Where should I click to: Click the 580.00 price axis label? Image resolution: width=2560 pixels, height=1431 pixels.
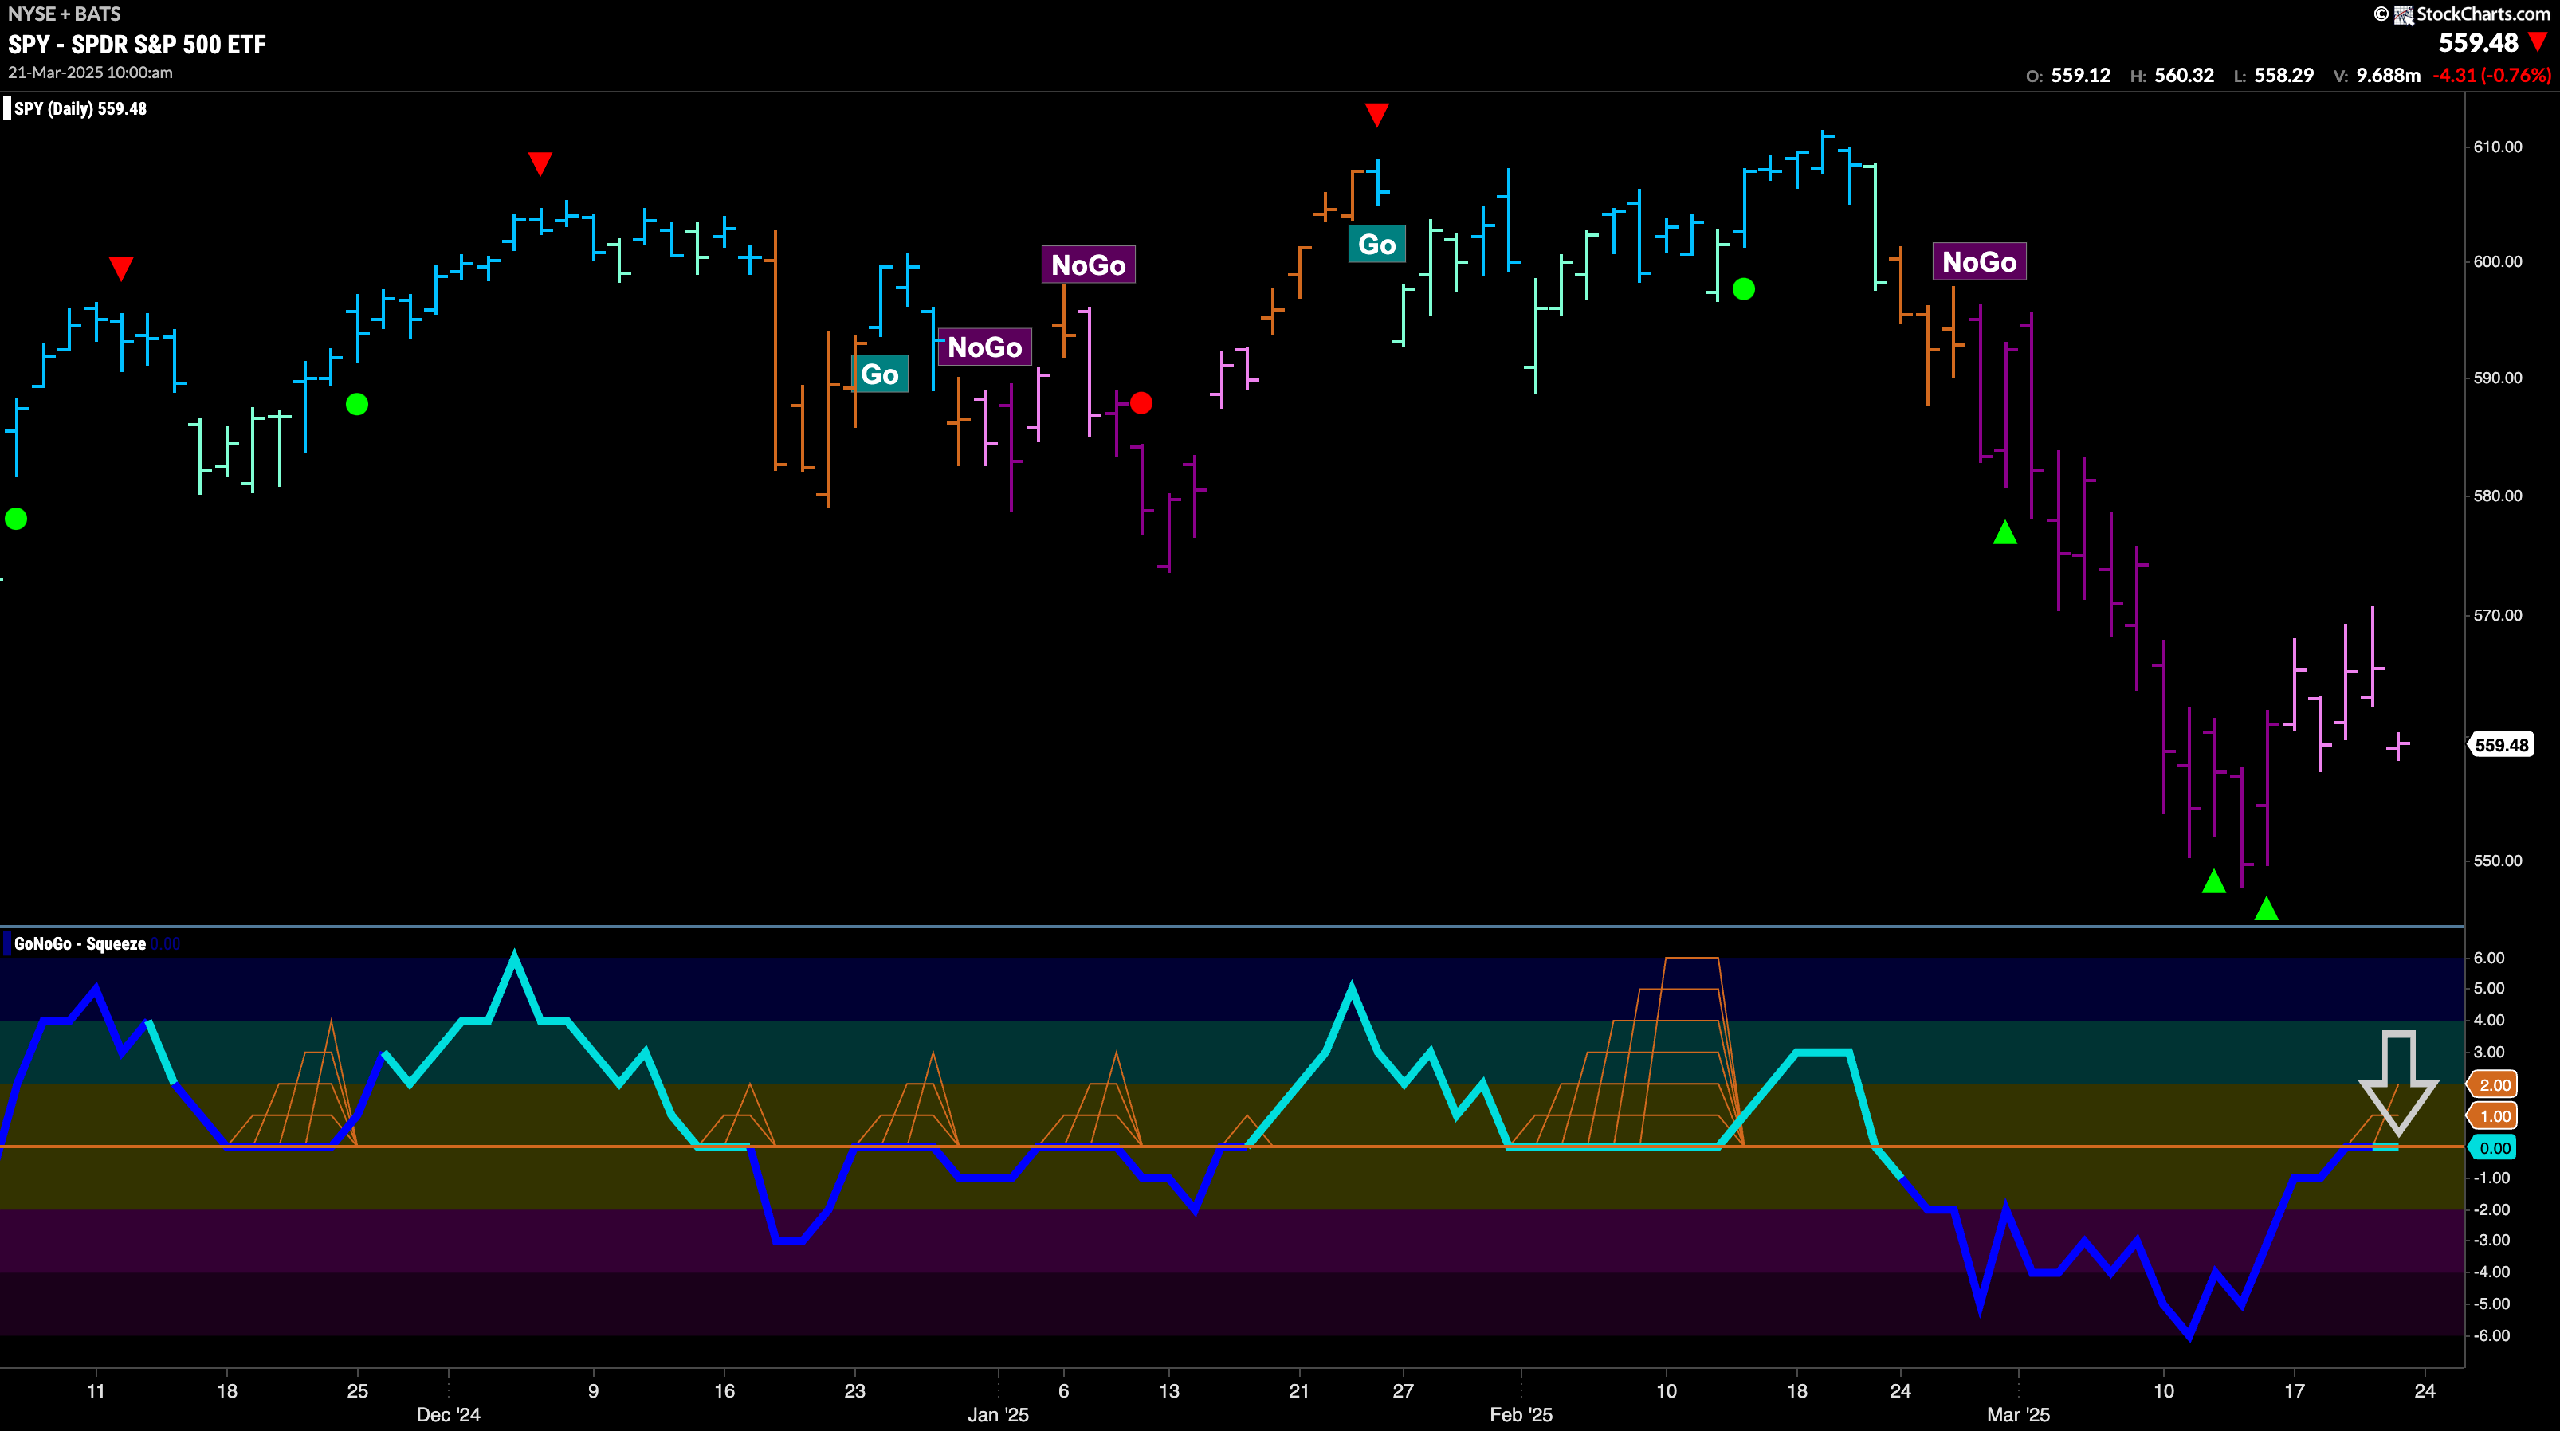2497,496
